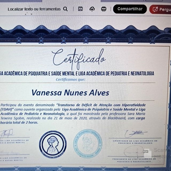Click the word 'Blackboard' in the paragraph
This screenshot has height=171, width=171.
coord(117,118)
